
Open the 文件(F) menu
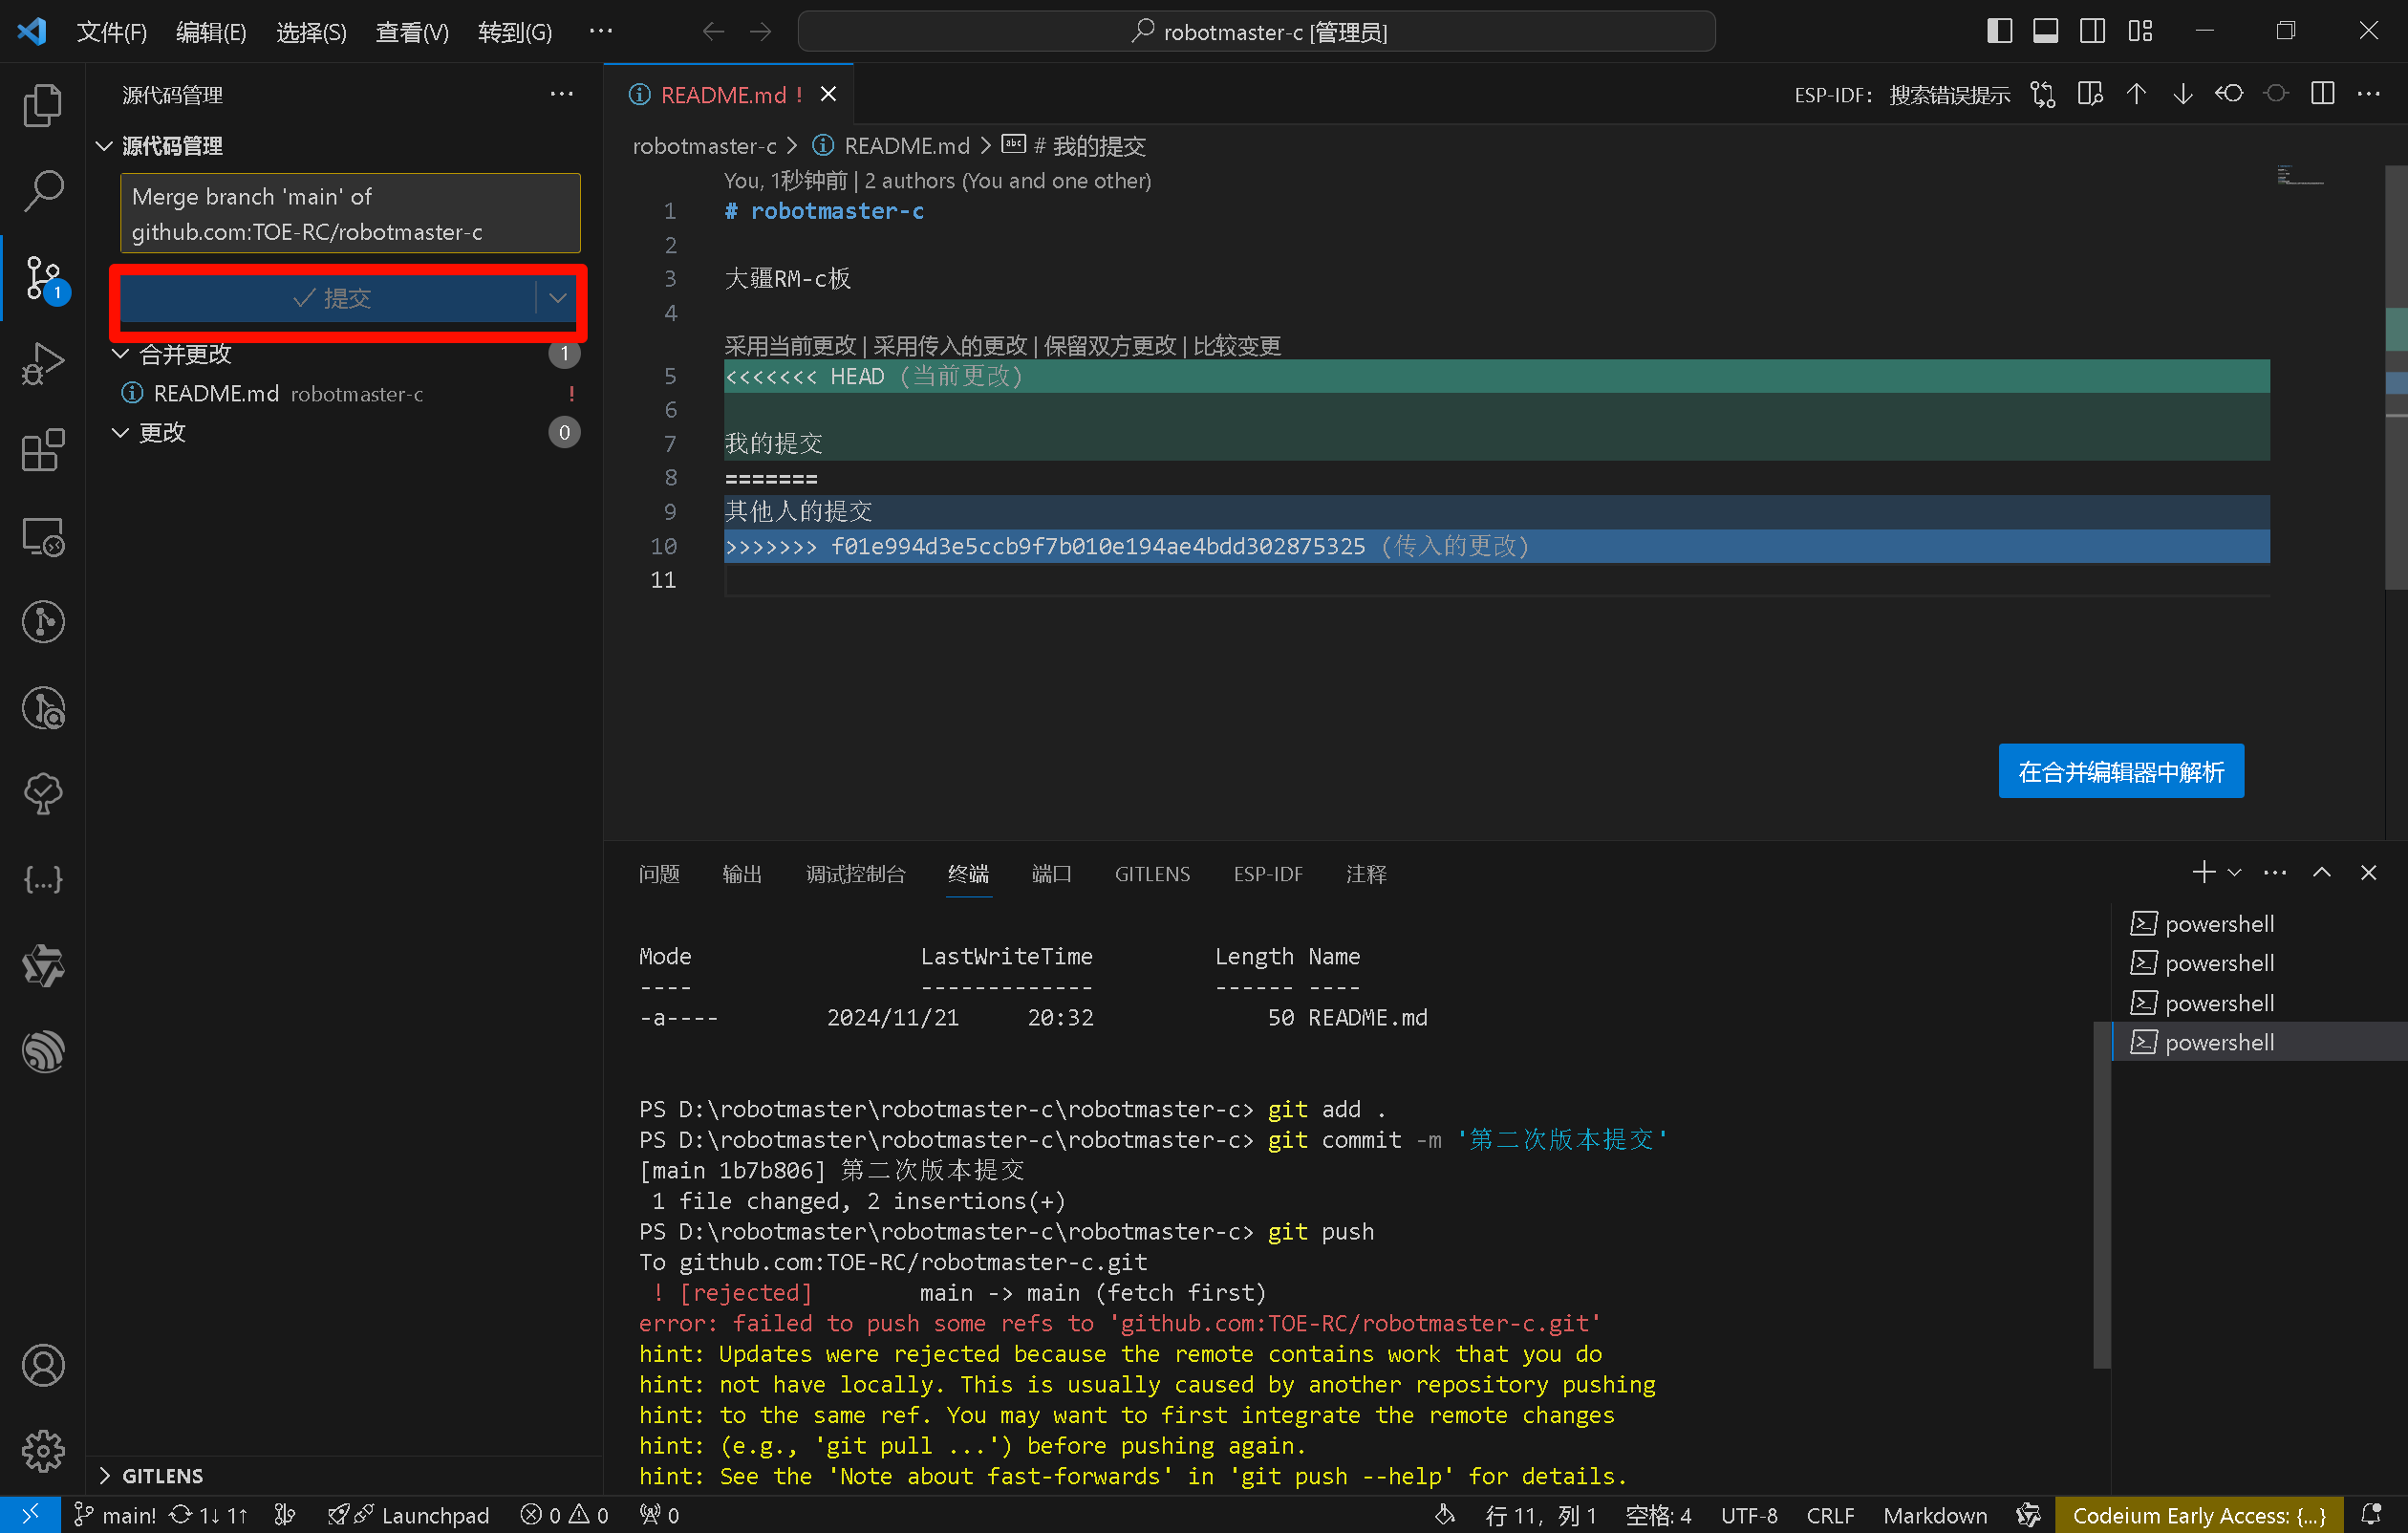click(112, 32)
